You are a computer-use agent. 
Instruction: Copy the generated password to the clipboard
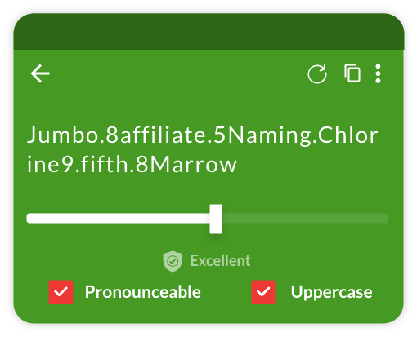click(x=352, y=73)
